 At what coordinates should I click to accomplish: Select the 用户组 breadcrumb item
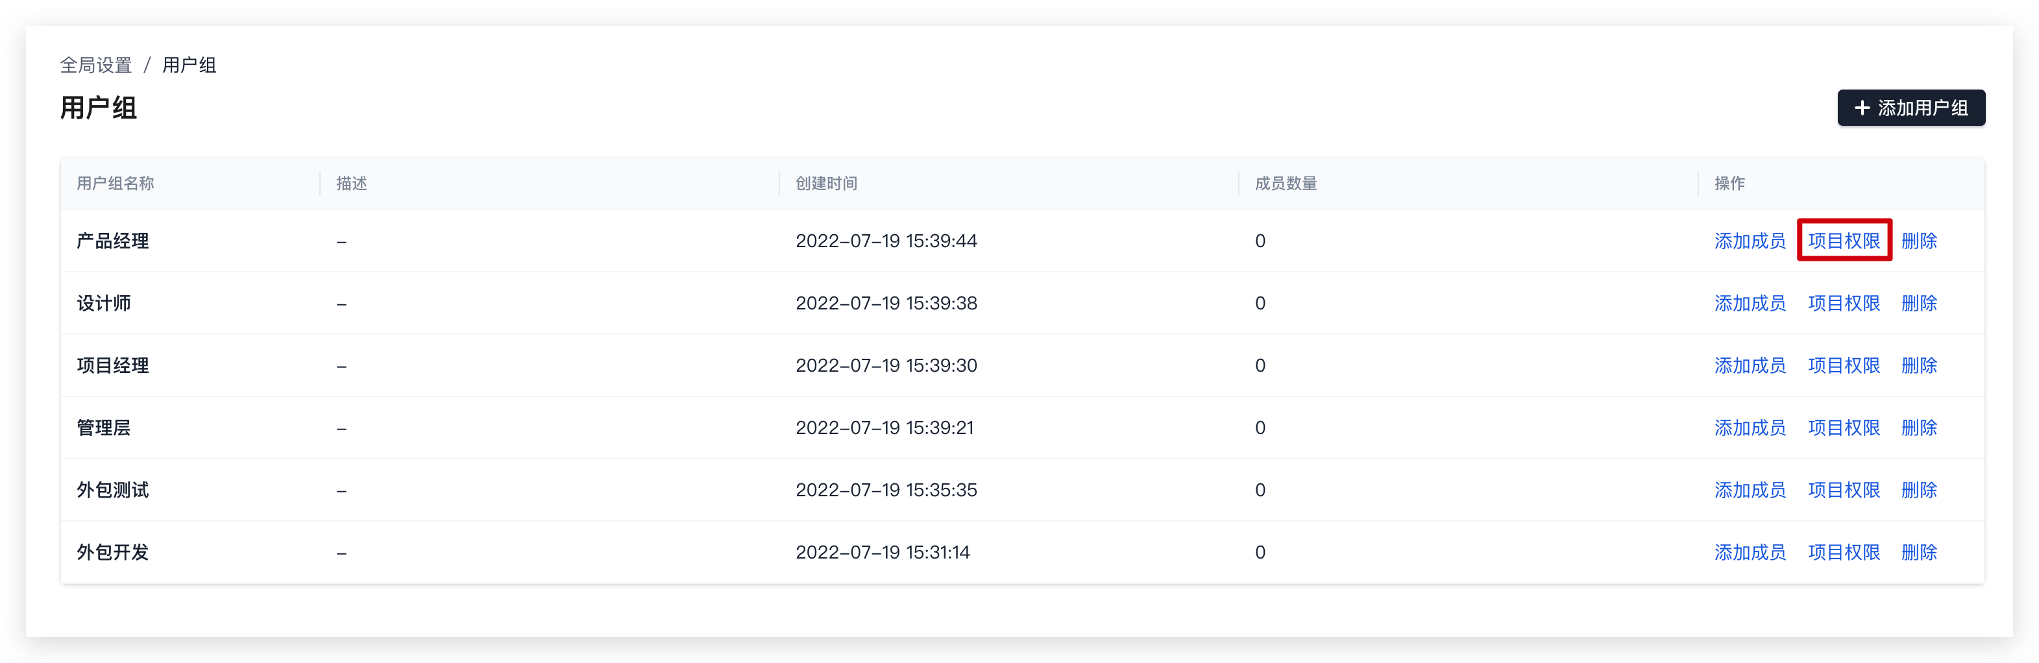(x=189, y=65)
